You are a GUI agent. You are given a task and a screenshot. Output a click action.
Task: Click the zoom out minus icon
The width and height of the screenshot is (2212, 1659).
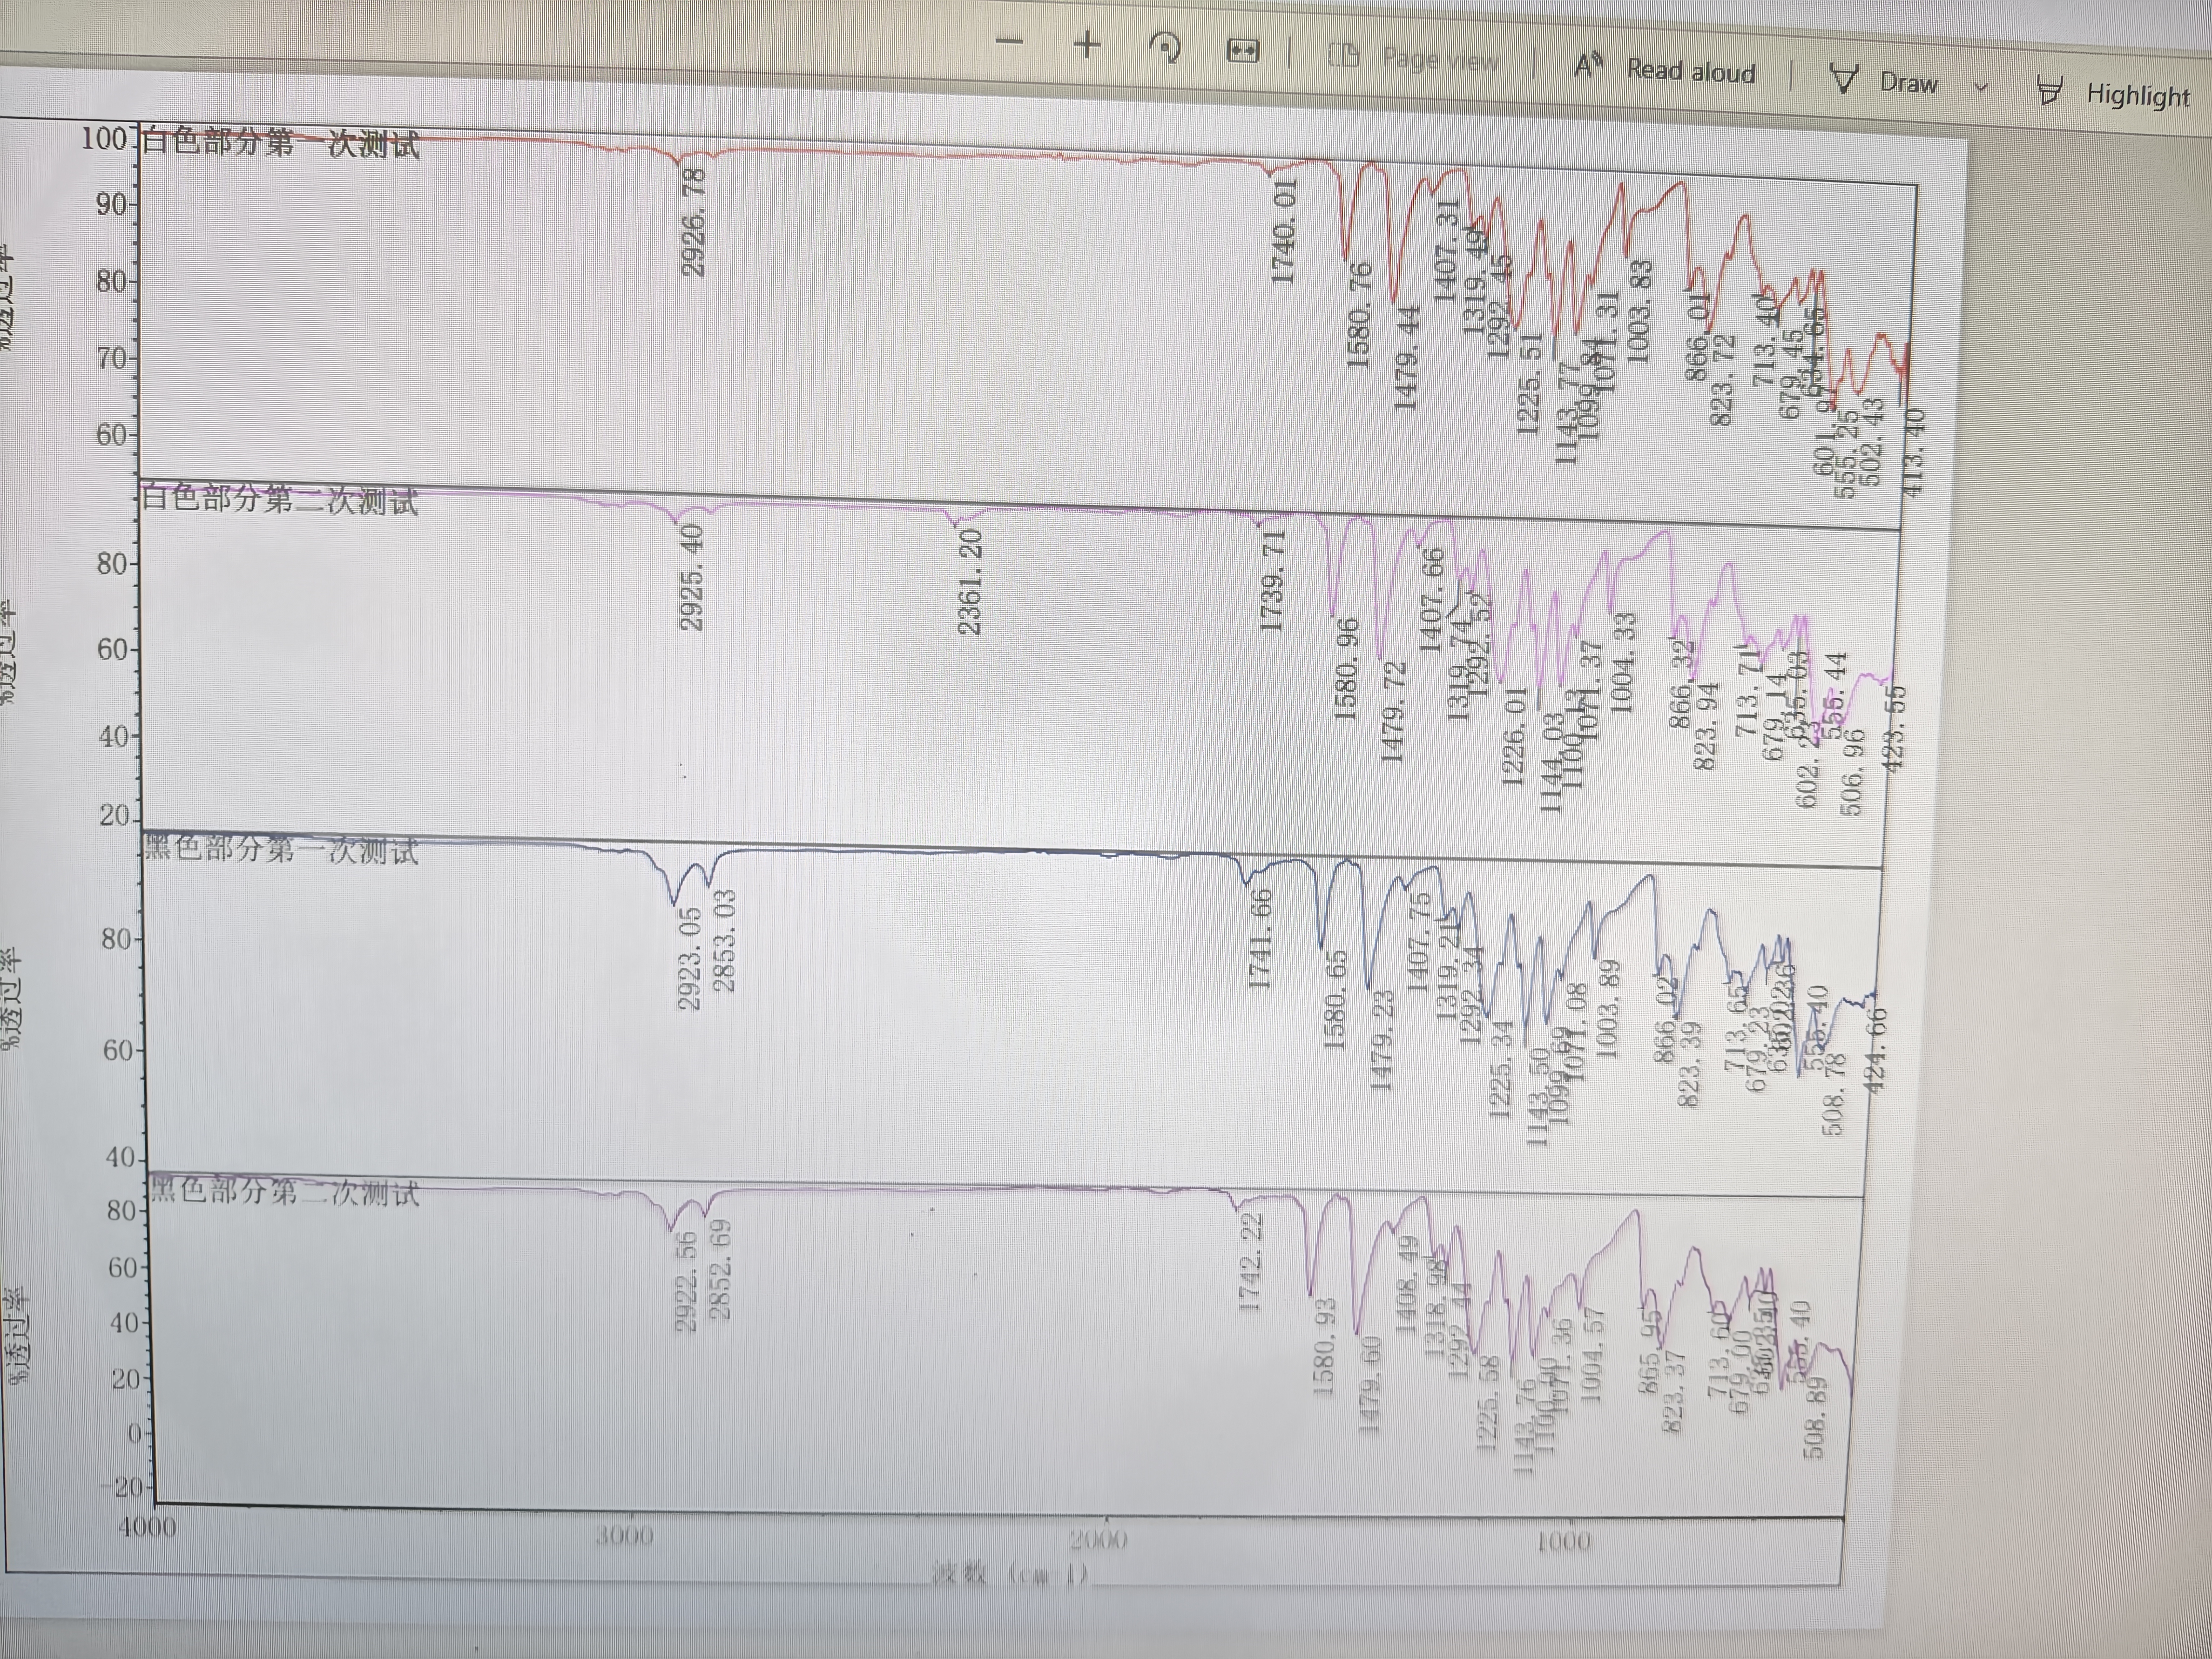pyautogui.click(x=1009, y=42)
